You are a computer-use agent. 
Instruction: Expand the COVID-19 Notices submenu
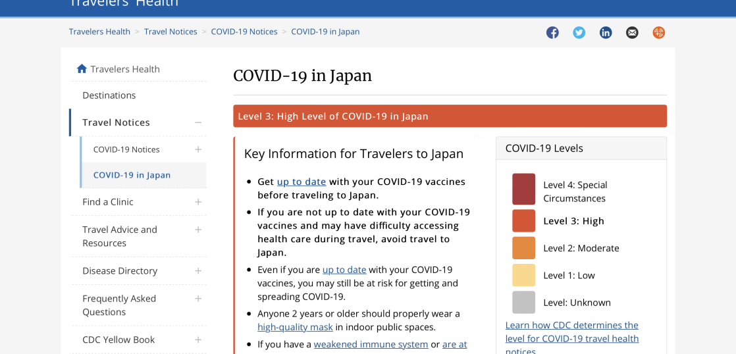pyautogui.click(x=198, y=149)
